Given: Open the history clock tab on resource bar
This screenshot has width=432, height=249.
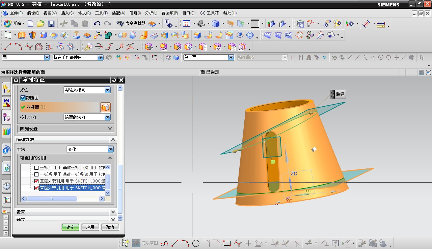Looking at the screenshot, I should [x=6, y=185].
